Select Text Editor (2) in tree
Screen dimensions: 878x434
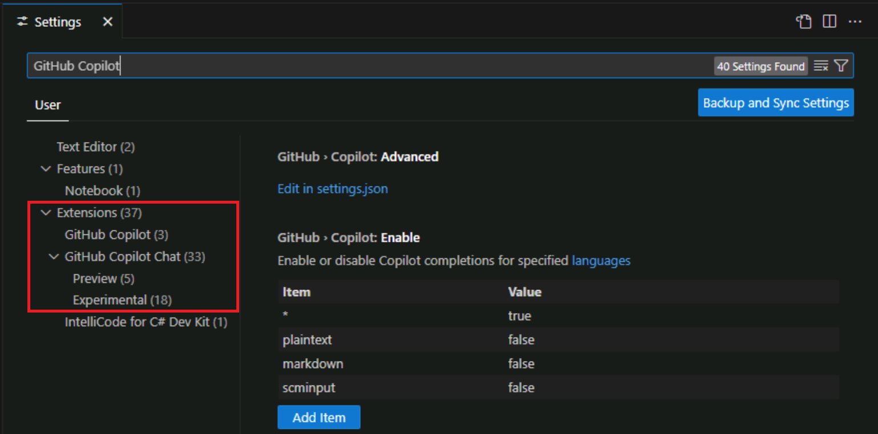coord(95,147)
